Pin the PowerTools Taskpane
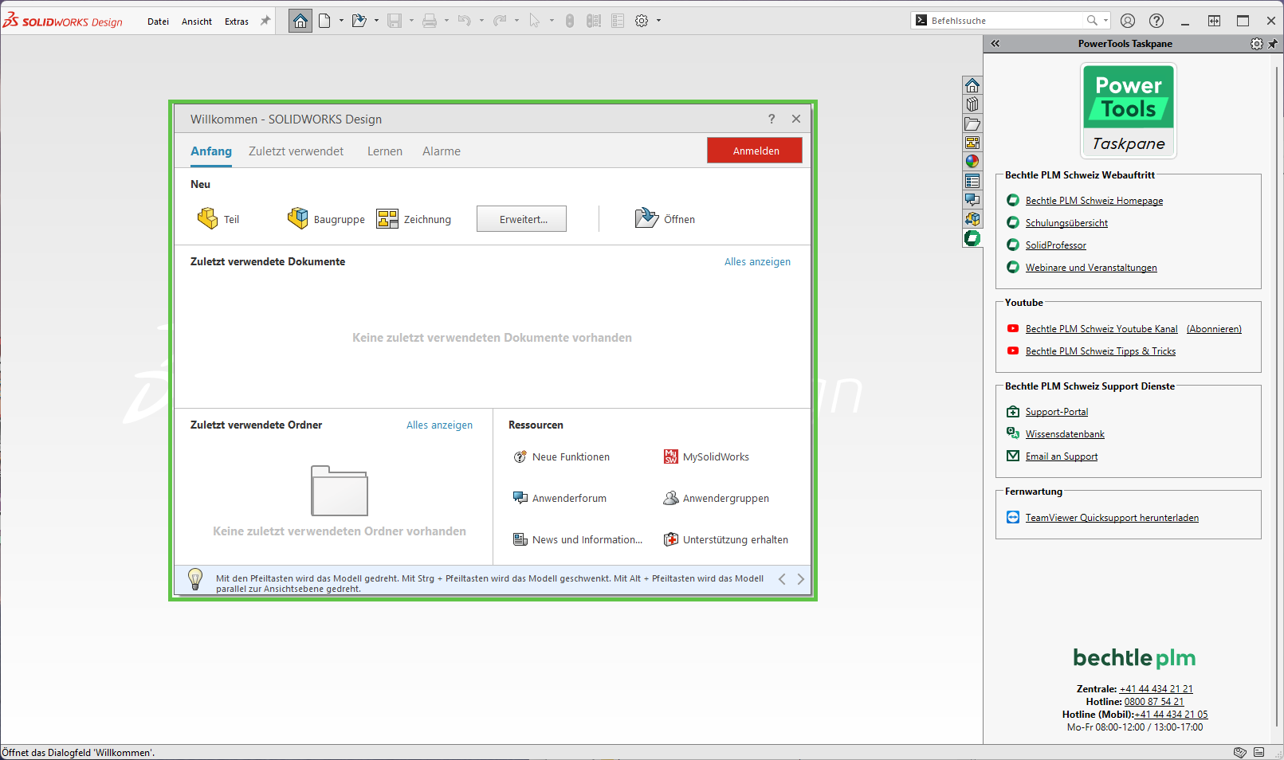This screenshot has width=1284, height=760. [1273, 44]
